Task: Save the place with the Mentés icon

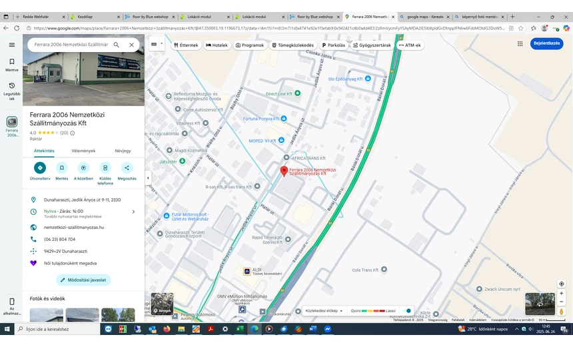Action: coord(61,168)
